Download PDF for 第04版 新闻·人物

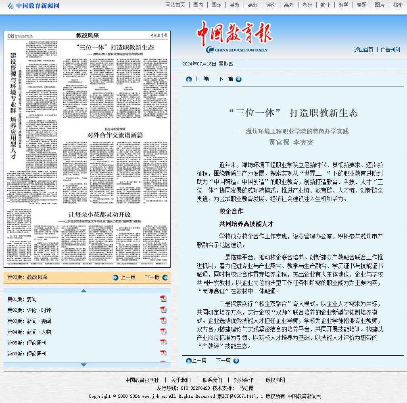point(163,332)
